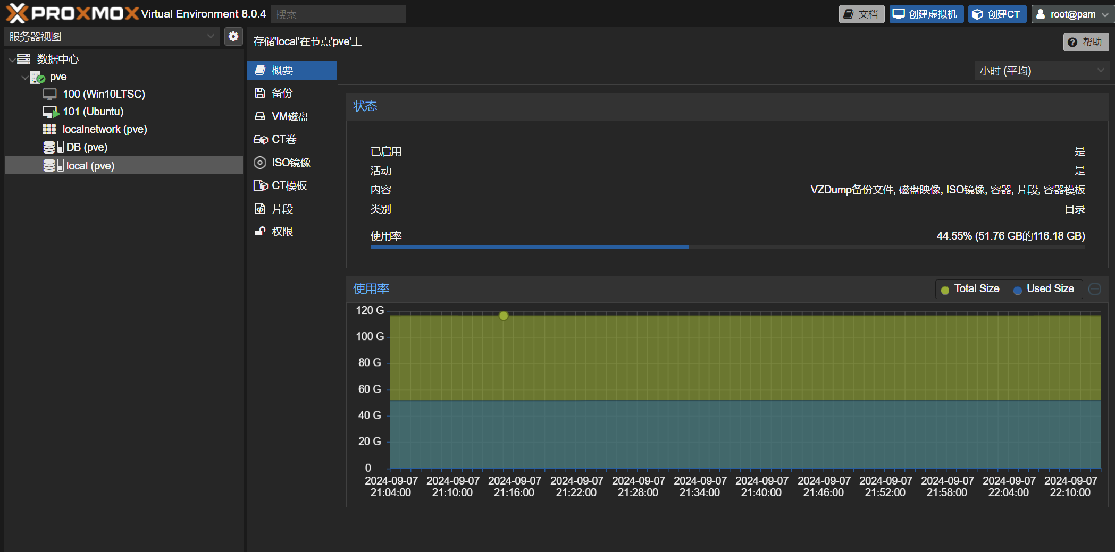
Task: Click the 创建CT button
Action: click(996, 14)
